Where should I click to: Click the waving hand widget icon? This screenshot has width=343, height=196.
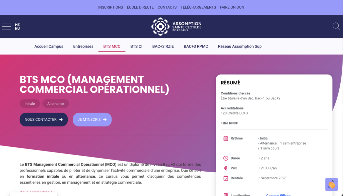[331, 184]
